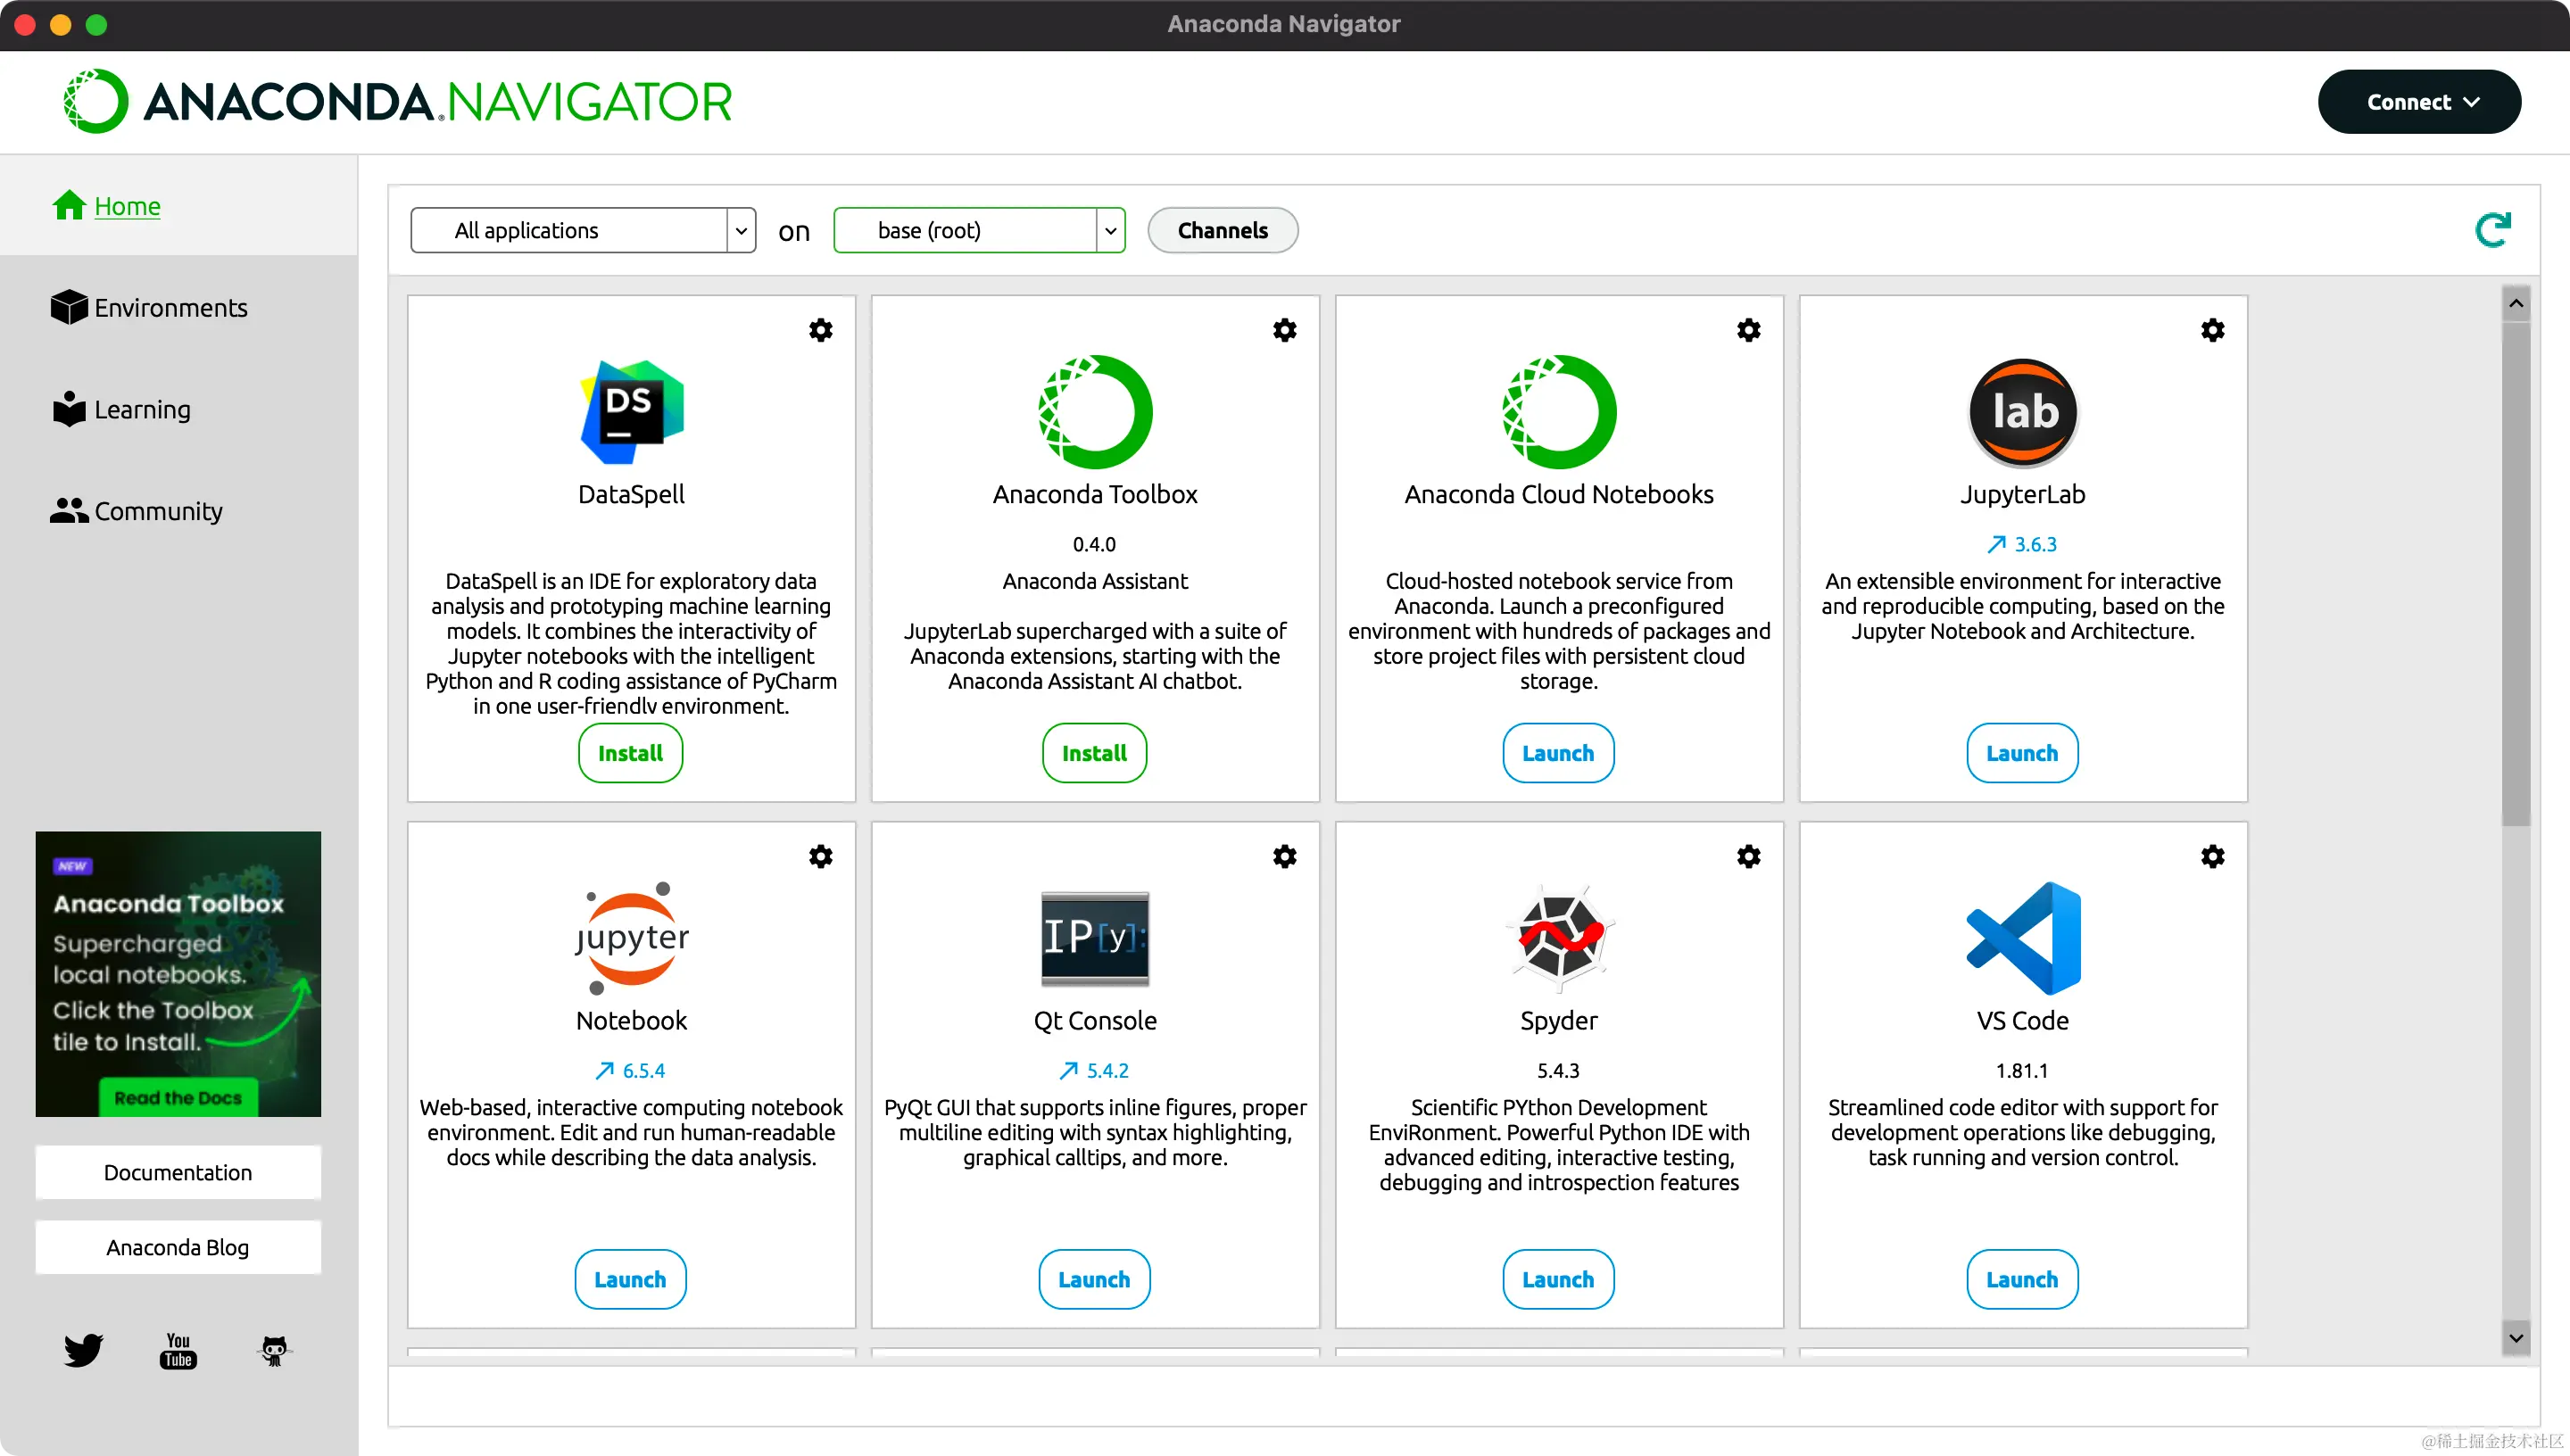Click the gear icon on JupyterLab tile
The height and width of the screenshot is (1456, 2570).
coord(2212,330)
